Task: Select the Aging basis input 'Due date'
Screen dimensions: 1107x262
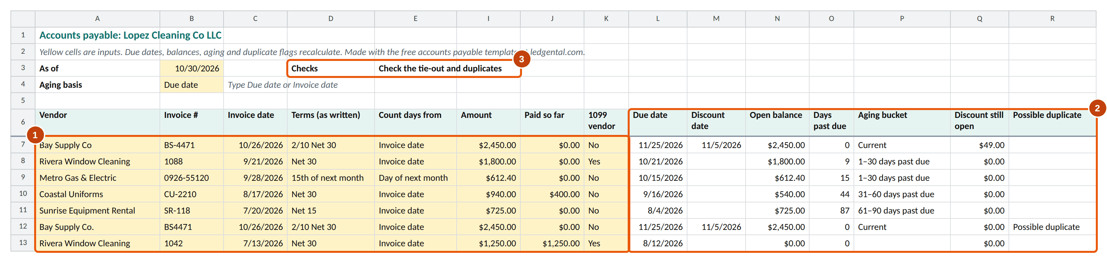Action: click(192, 84)
